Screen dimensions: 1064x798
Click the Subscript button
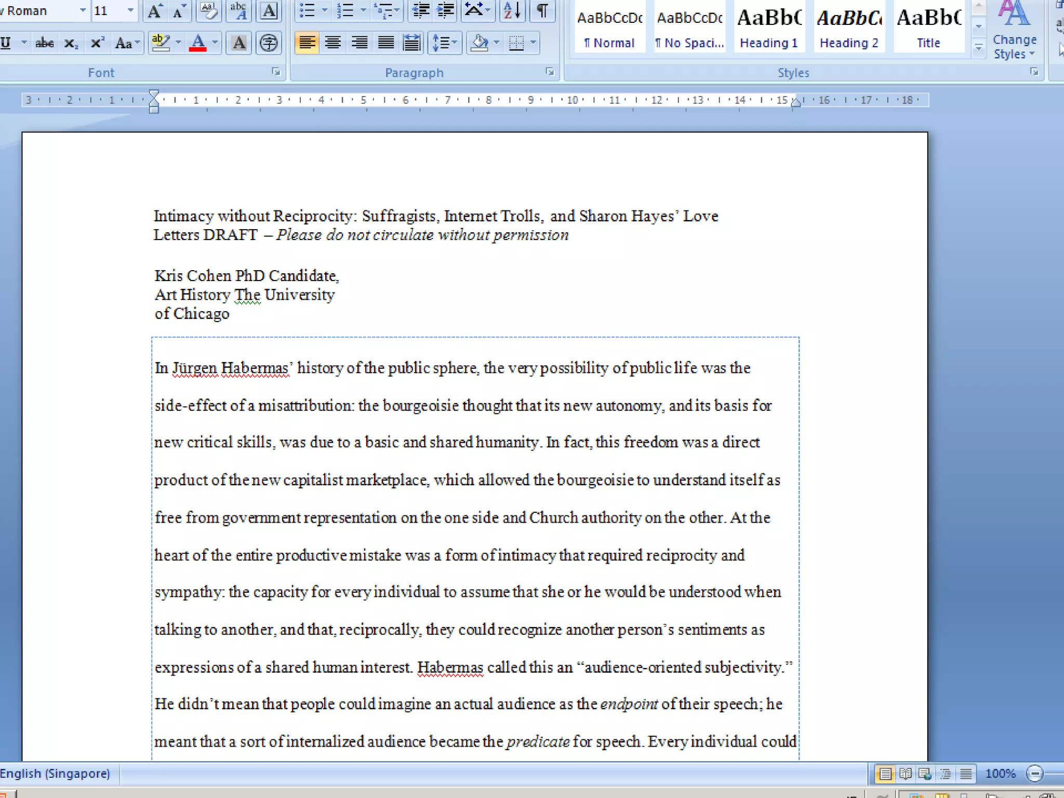tap(71, 43)
